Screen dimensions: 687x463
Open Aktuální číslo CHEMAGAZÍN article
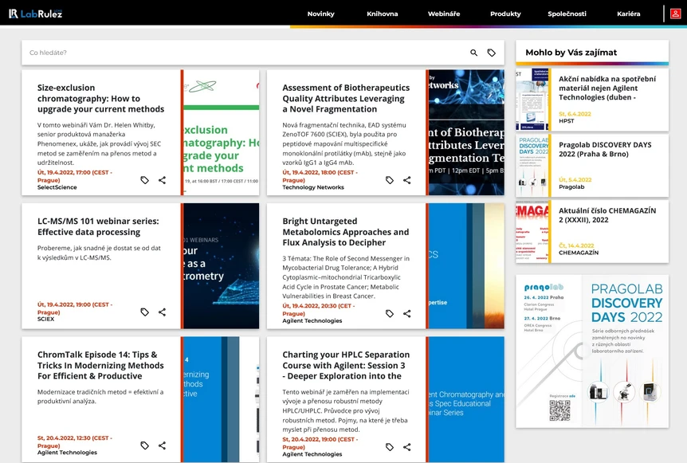point(607,215)
